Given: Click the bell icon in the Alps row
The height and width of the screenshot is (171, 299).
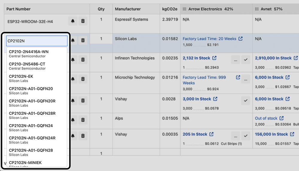Looking at the screenshot, I should click(73, 120).
